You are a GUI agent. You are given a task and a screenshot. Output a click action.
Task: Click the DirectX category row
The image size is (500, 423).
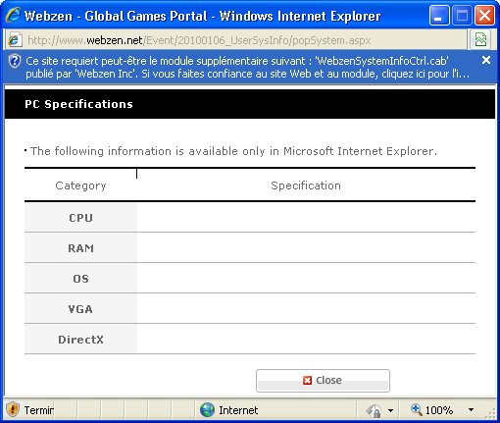250,340
